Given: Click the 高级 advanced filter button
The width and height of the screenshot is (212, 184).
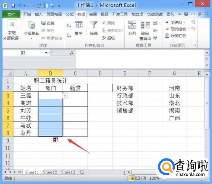Looking at the screenshot, I should pos(108,38).
